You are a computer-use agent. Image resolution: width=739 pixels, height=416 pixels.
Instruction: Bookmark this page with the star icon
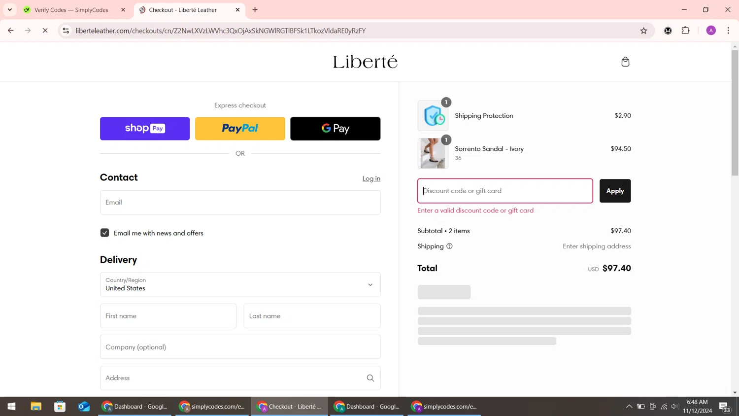[x=643, y=31]
